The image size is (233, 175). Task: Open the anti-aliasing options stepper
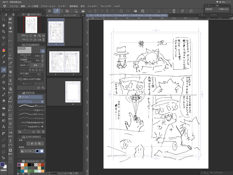pyautogui.click(x=43, y=70)
